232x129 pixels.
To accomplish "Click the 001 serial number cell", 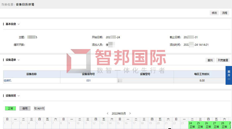I will [88, 81].
